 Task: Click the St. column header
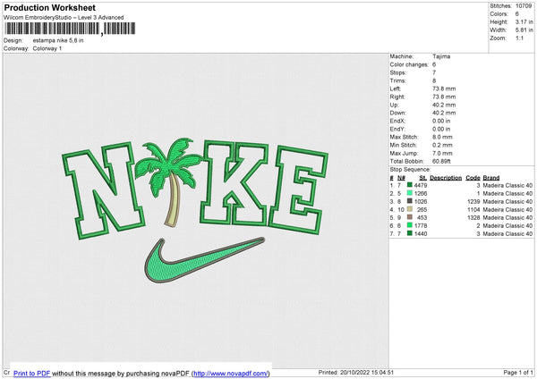423,178
